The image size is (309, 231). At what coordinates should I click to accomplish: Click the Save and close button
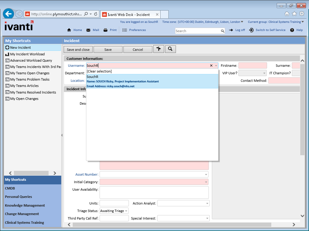[x=78, y=50]
